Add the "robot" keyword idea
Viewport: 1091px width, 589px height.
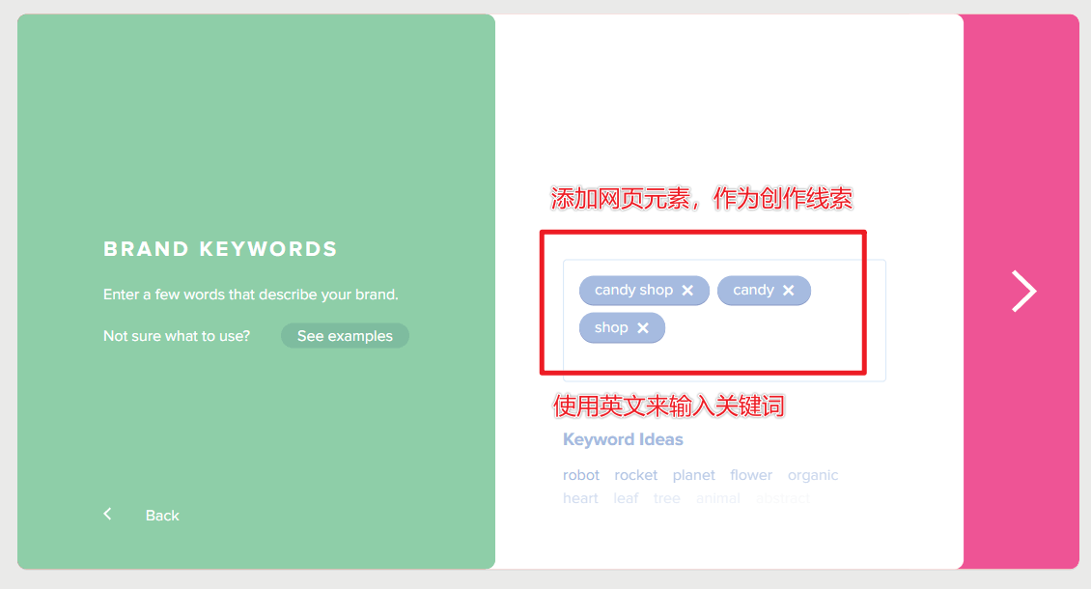[x=581, y=474]
